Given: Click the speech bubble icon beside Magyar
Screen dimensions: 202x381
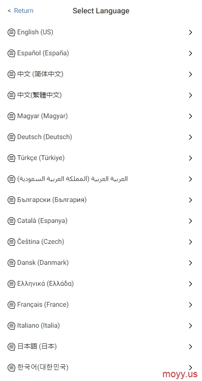Looking at the screenshot, I should coord(11,116).
